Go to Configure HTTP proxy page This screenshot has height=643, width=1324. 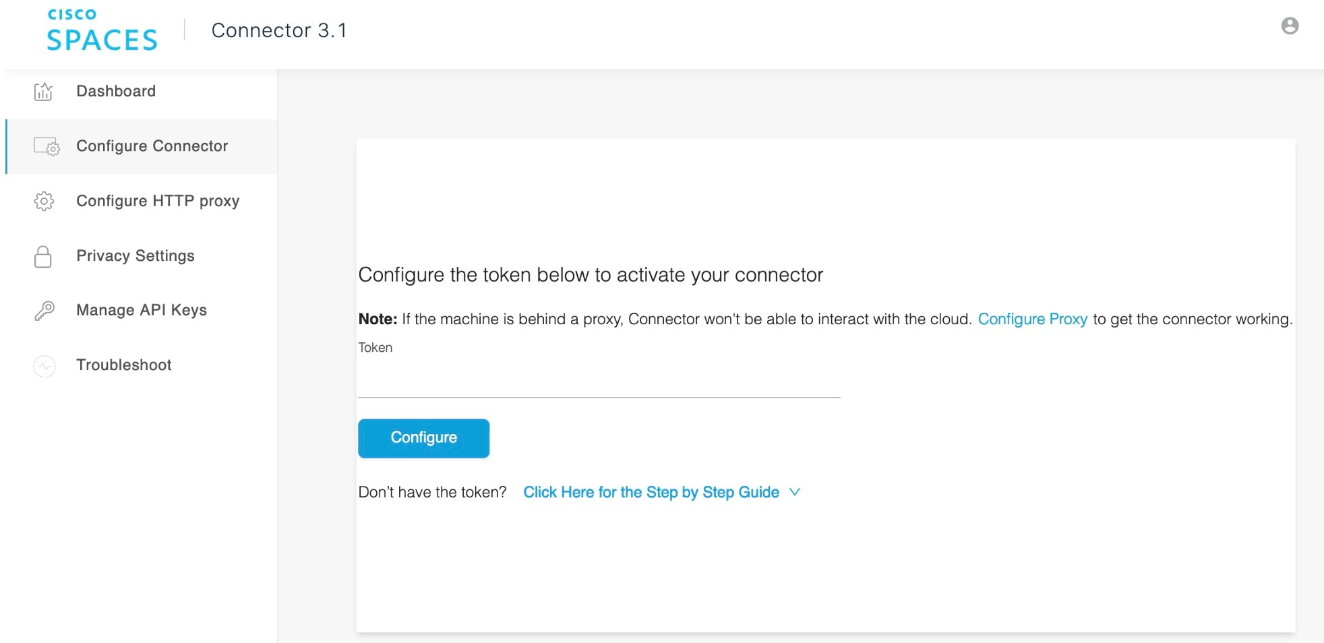158,201
